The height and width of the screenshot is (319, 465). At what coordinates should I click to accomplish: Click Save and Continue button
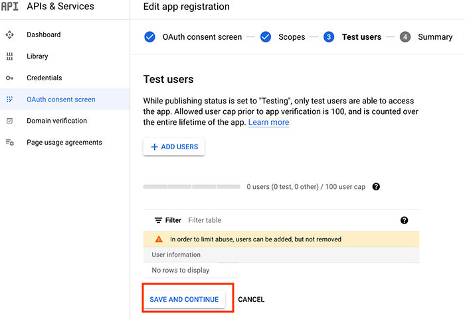click(x=184, y=300)
